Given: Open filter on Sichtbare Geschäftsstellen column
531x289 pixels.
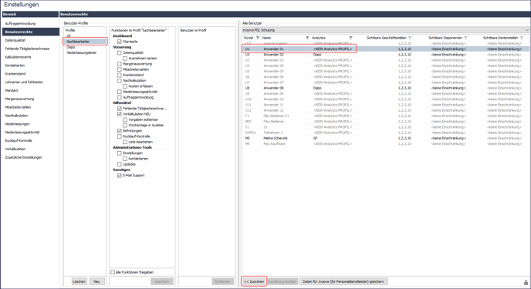Looking at the screenshot, I should click(410, 38).
